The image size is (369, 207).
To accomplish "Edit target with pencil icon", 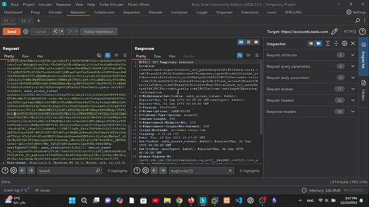I will [334, 32].
